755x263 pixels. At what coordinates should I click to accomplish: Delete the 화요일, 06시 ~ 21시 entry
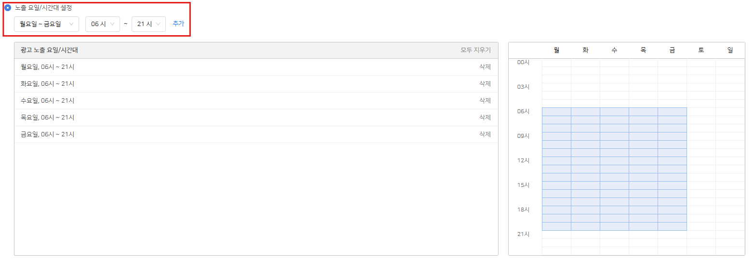pyautogui.click(x=485, y=84)
